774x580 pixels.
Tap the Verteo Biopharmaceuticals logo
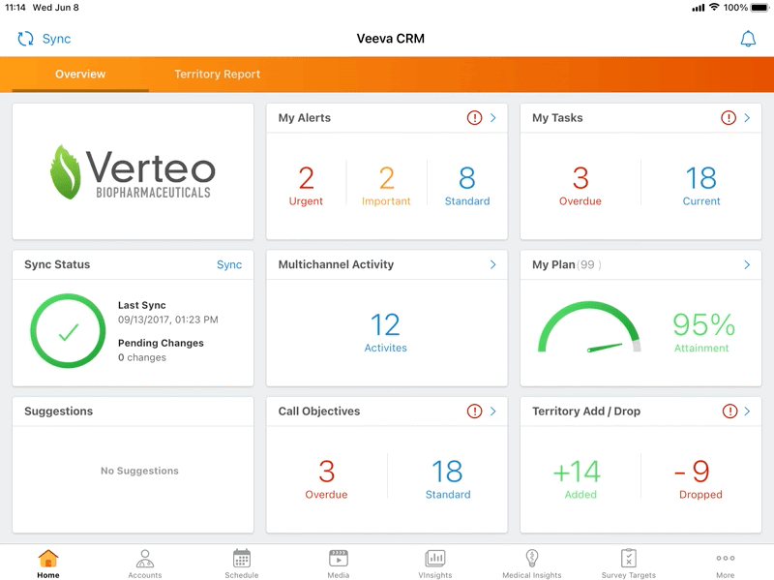coord(133,171)
